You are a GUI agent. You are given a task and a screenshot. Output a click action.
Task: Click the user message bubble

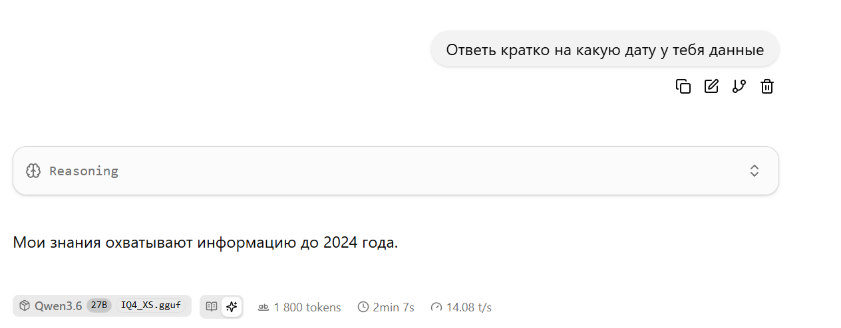tap(604, 50)
